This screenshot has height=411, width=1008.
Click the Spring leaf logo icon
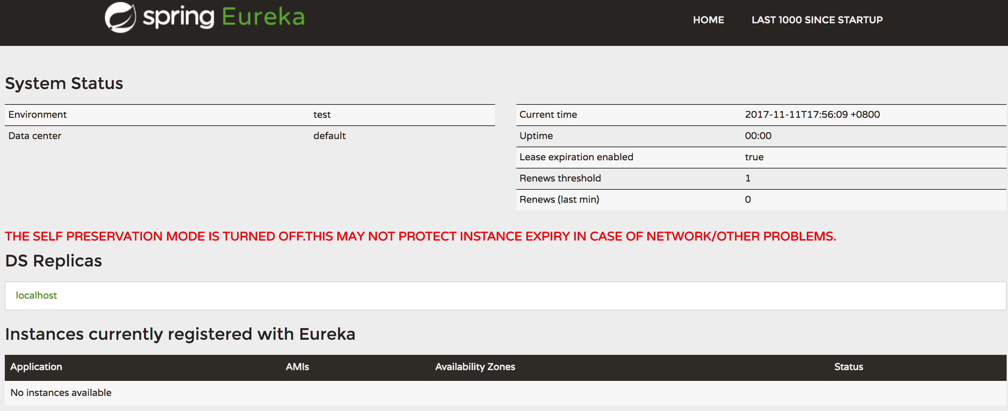120,17
